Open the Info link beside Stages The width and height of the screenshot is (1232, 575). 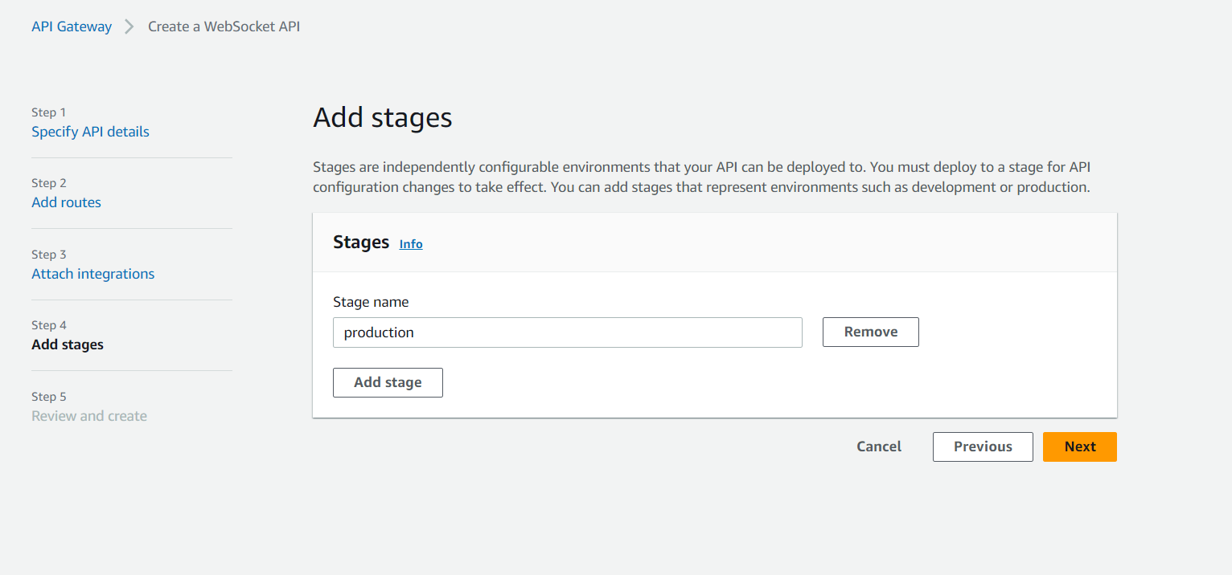point(411,244)
